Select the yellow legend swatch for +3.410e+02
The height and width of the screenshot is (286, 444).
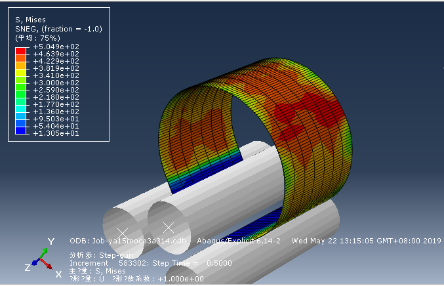click(x=21, y=73)
